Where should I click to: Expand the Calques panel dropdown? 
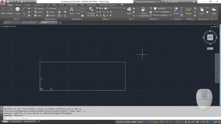[x=106, y=19]
